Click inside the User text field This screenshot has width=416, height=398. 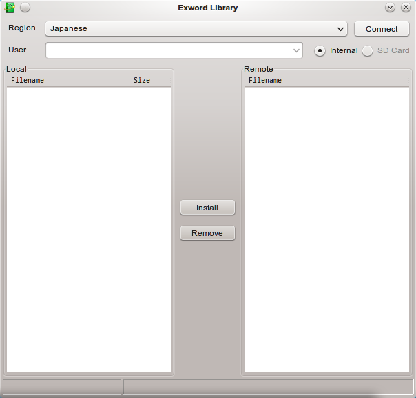tap(169, 50)
